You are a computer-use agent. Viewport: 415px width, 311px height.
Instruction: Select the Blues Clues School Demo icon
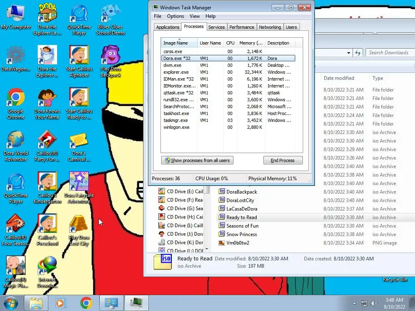[x=110, y=19]
